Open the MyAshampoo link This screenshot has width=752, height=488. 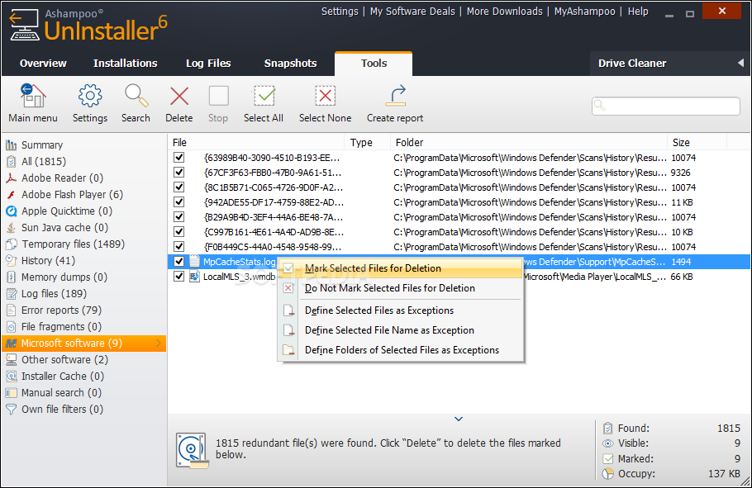(x=584, y=12)
